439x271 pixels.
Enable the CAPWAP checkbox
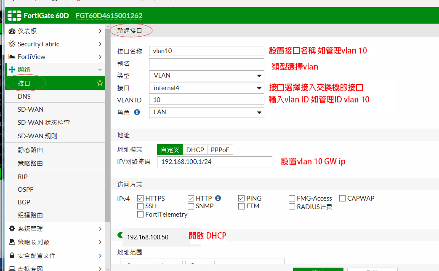coord(342,199)
